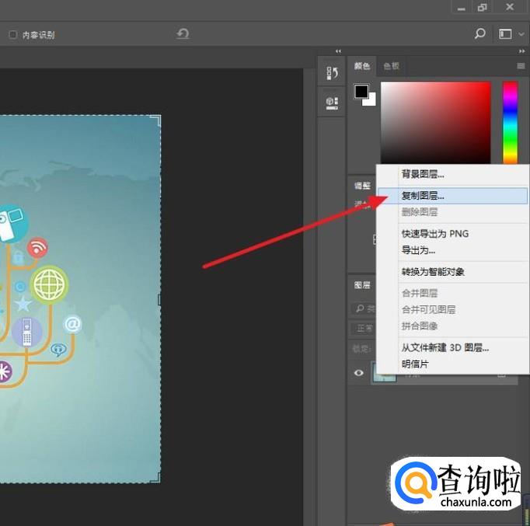Open the Color panel options menu
The height and width of the screenshot is (526, 530).
[x=521, y=66]
